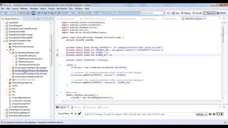Close the LogCat view with its X
Image resolution: width=228 pixels, height=128 pixels.
68,107
